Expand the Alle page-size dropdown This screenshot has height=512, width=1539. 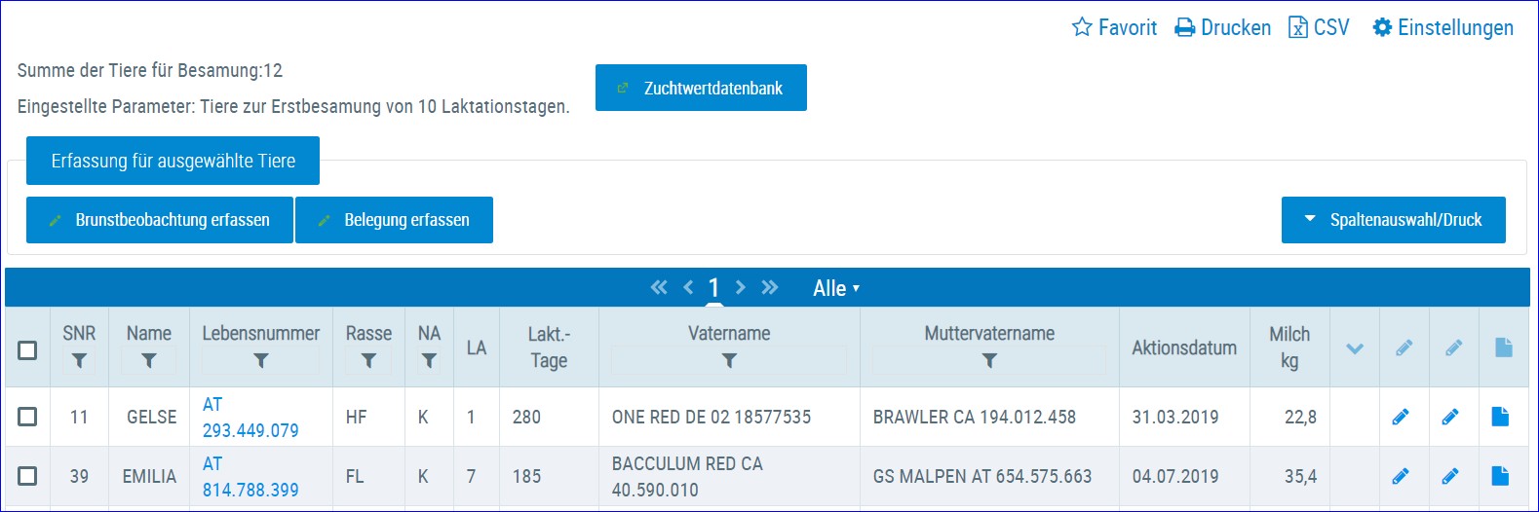[836, 288]
